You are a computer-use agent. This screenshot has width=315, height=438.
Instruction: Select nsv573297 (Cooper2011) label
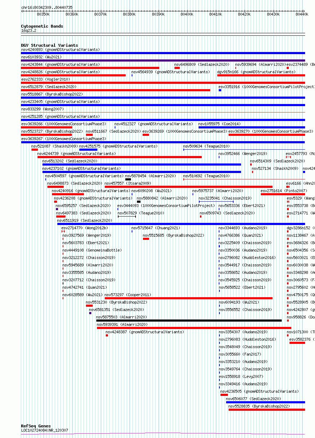click(128, 295)
